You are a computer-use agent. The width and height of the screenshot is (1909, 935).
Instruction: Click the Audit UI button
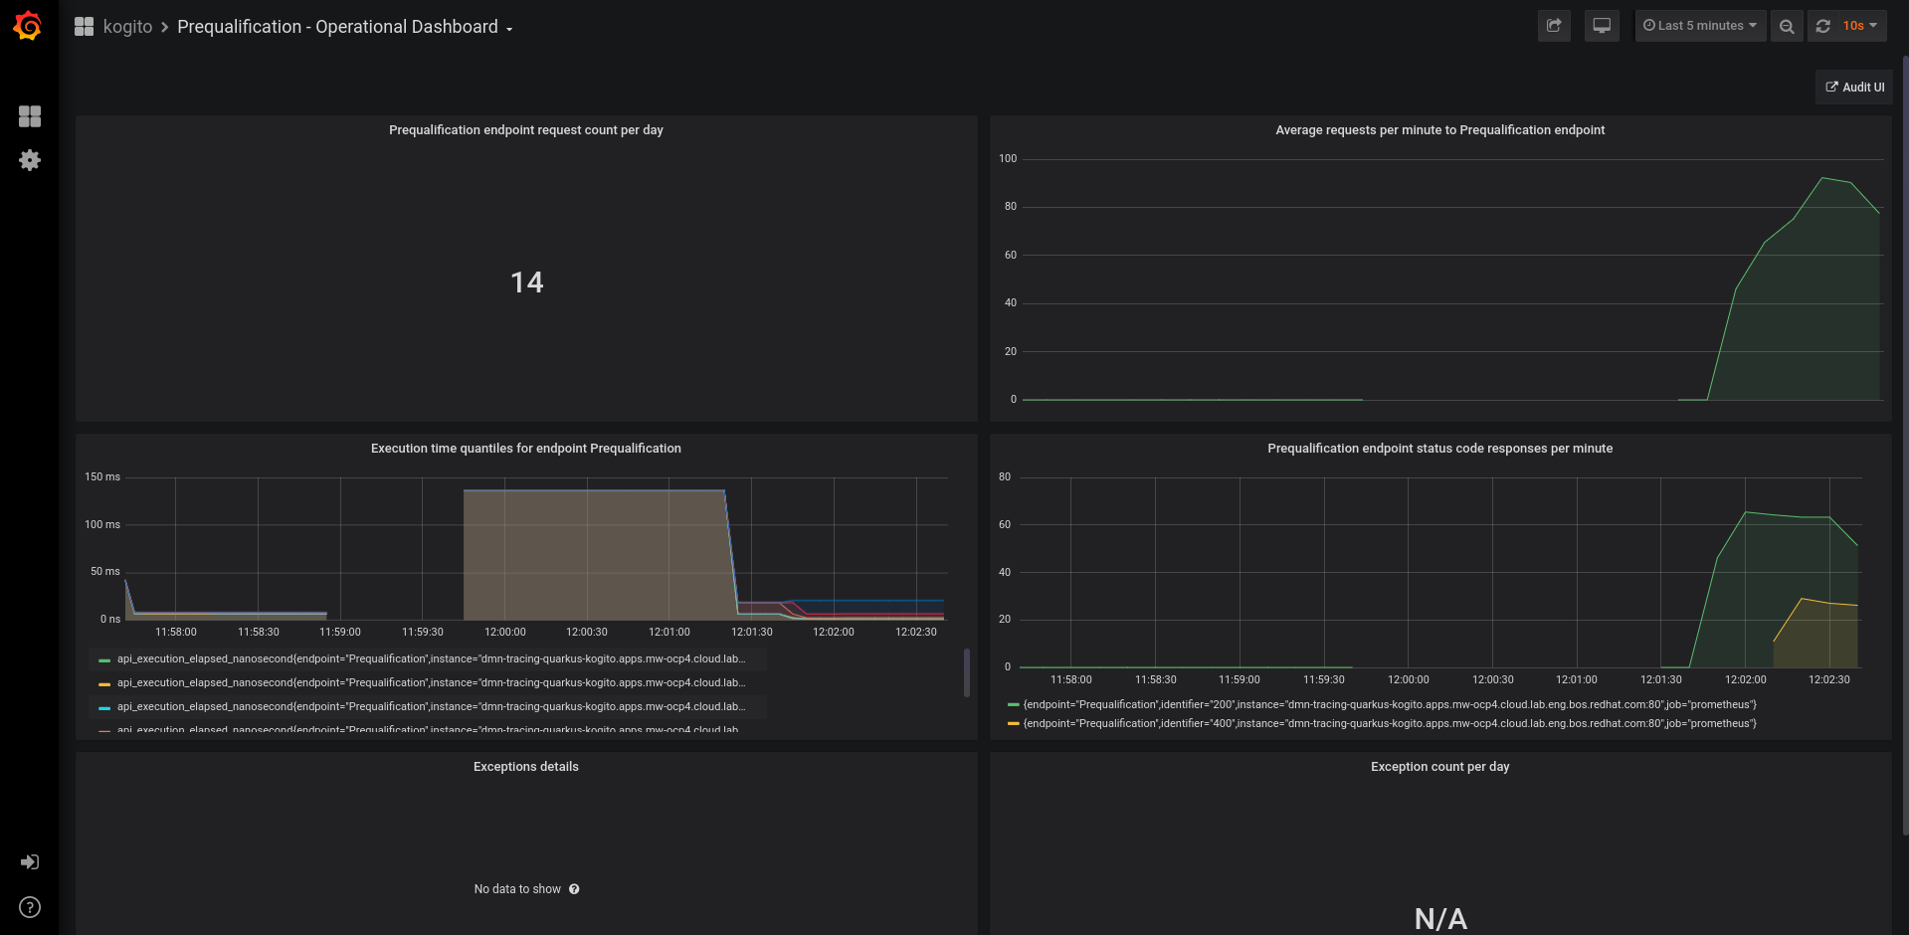pos(1853,87)
